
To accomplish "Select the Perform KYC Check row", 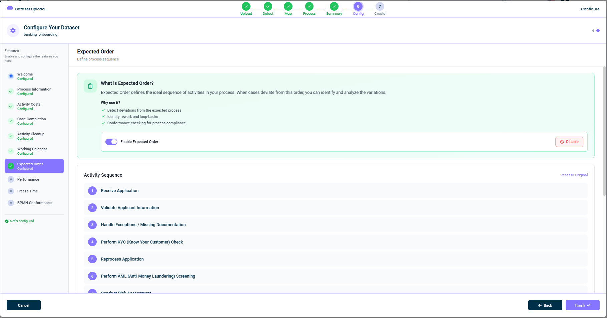I will [336, 242].
